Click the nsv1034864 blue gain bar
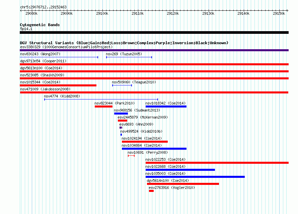The width and height of the screenshot is (298, 214). click(x=154, y=149)
